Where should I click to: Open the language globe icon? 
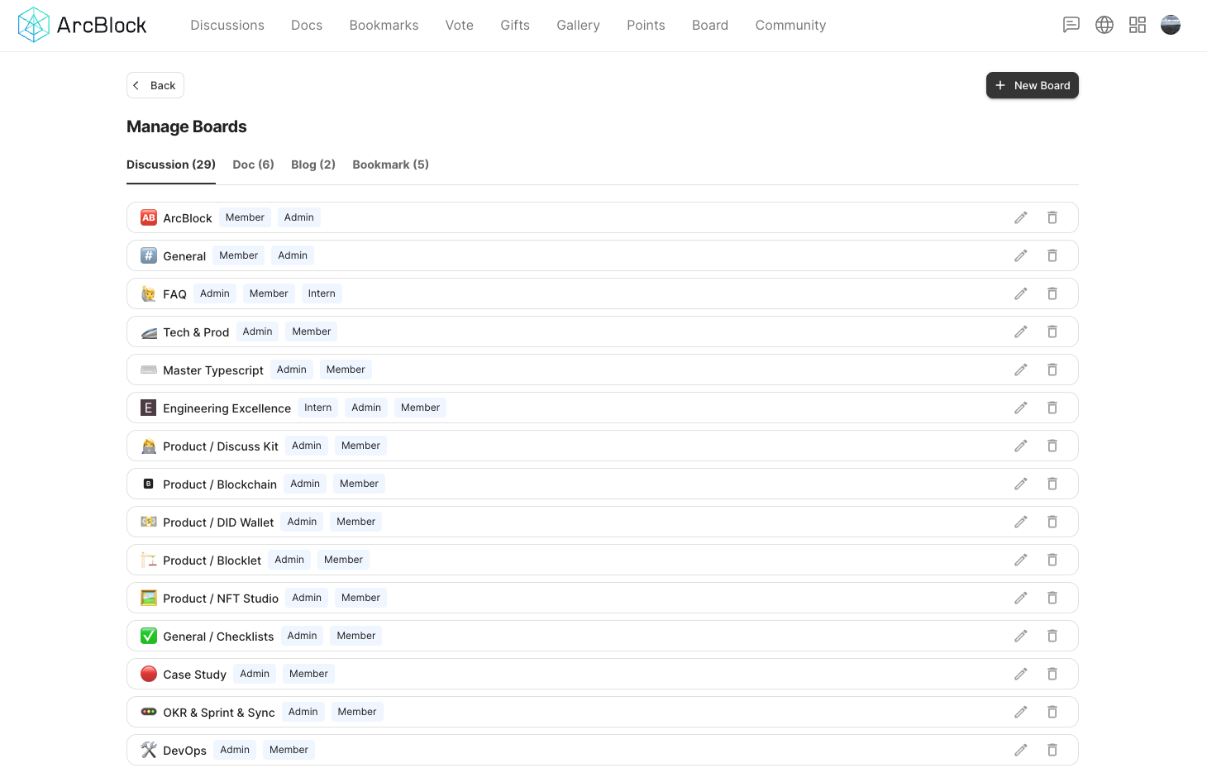pyautogui.click(x=1104, y=25)
